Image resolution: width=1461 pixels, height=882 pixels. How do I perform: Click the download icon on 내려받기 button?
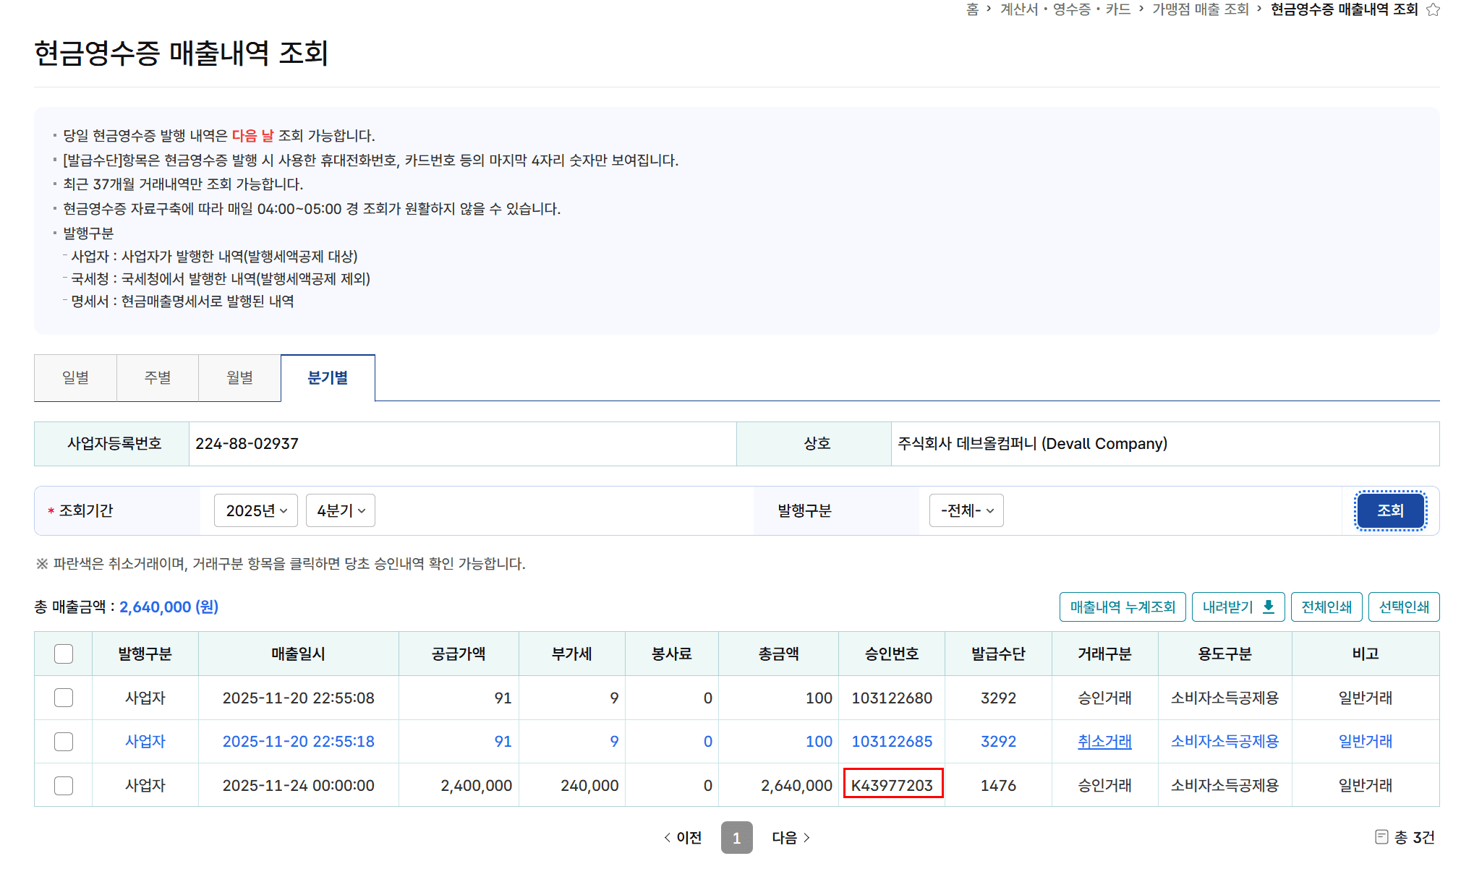tap(1269, 607)
